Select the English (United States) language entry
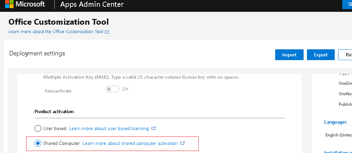This screenshot has width=352, height=153. tap(339, 135)
